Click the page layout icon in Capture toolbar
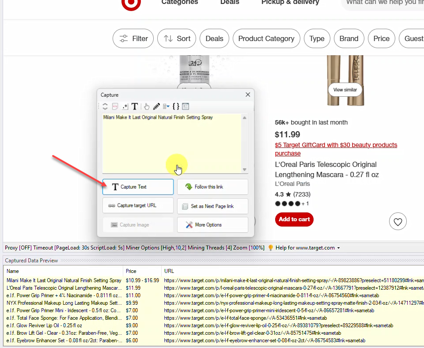 185,106
